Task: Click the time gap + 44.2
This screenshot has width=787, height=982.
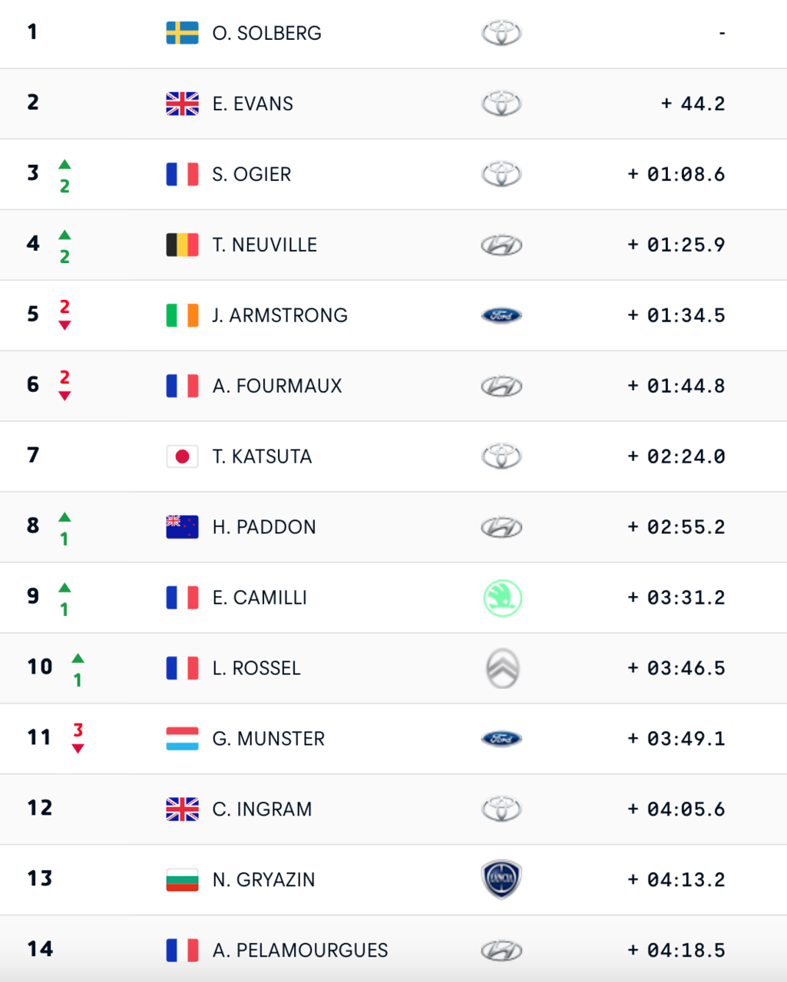Action: pyautogui.click(x=693, y=104)
